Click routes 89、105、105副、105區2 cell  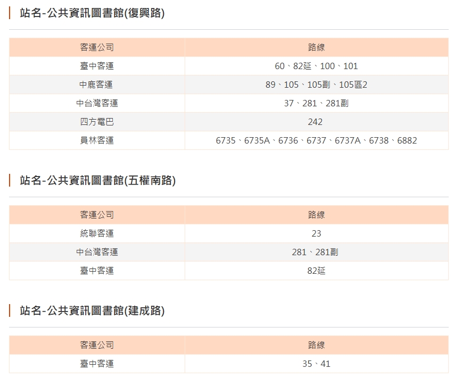[x=316, y=85]
